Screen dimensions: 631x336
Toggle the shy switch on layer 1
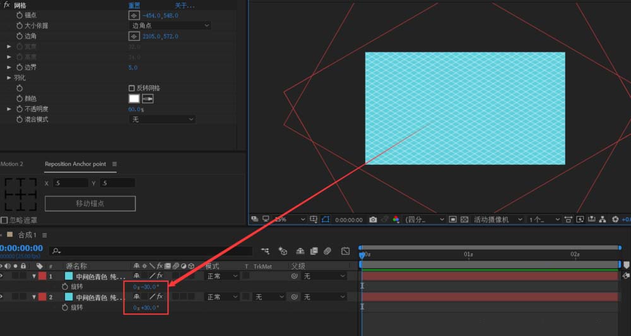[137, 275]
